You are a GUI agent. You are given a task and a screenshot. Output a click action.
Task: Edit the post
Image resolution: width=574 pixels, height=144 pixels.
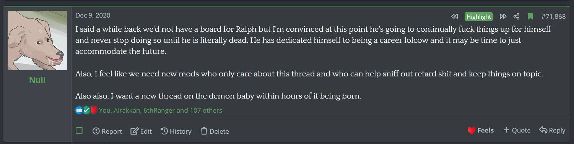click(x=141, y=131)
